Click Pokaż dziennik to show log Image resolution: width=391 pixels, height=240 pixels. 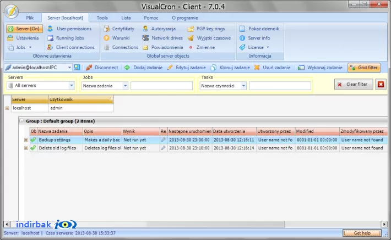coord(259,29)
